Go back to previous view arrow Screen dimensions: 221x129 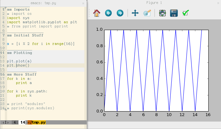[x=108, y=13]
